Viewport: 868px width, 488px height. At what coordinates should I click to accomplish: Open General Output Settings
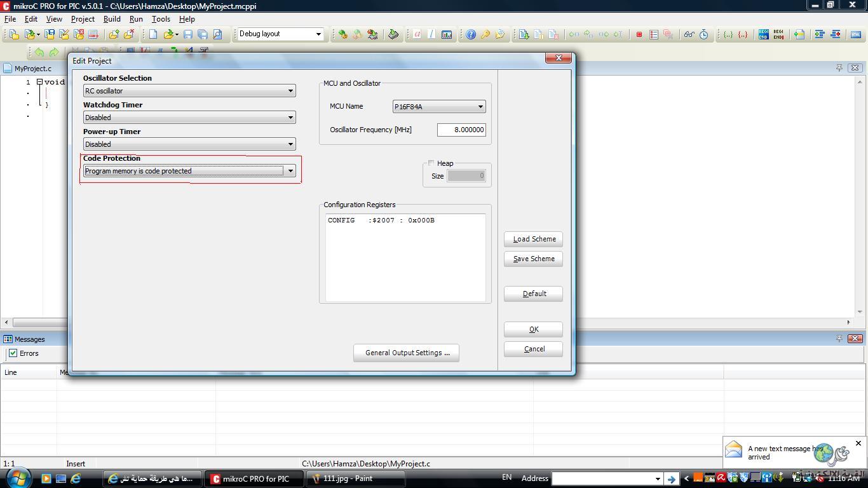pos(406,353)
